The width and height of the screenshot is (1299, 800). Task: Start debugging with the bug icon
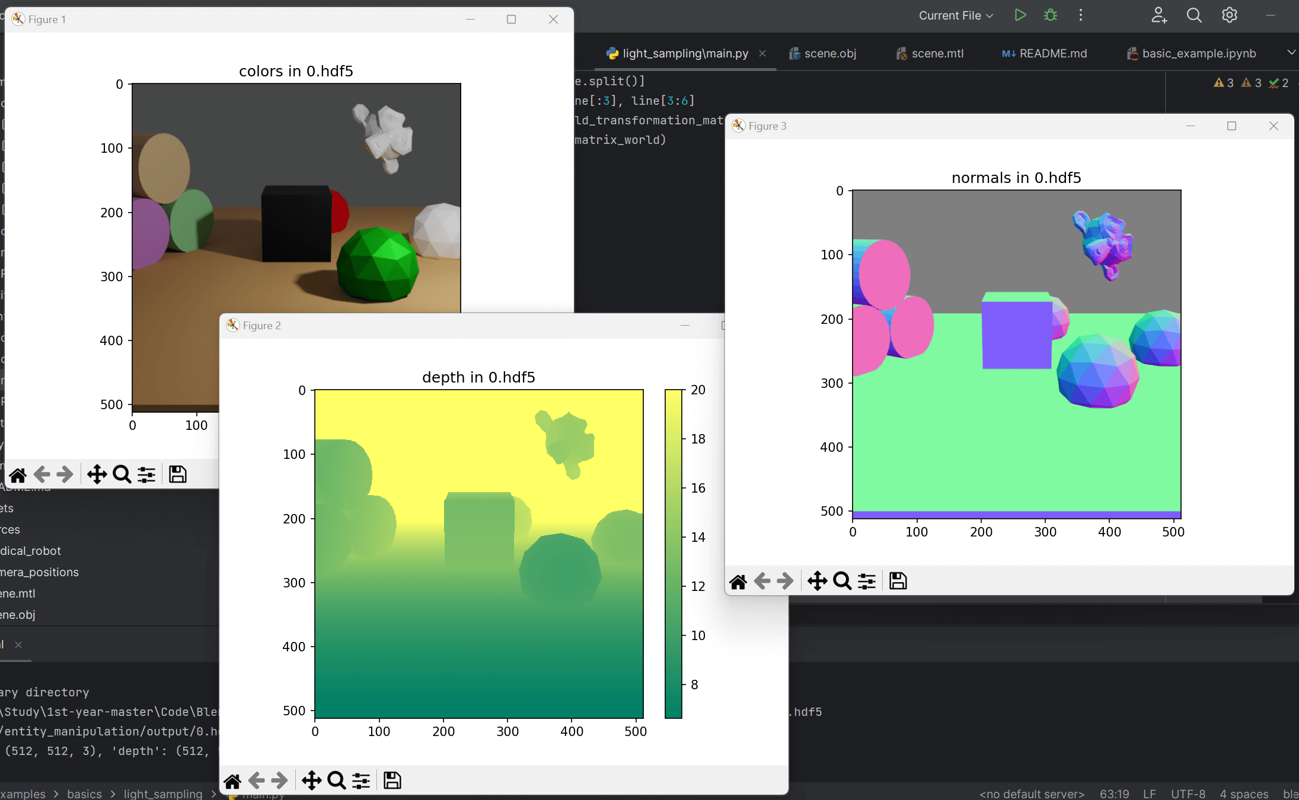(1050, 15)
